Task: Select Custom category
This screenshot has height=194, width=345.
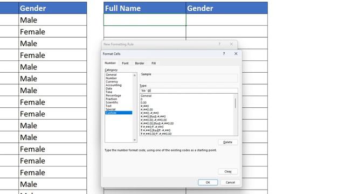Action: (x=119, y=113)
